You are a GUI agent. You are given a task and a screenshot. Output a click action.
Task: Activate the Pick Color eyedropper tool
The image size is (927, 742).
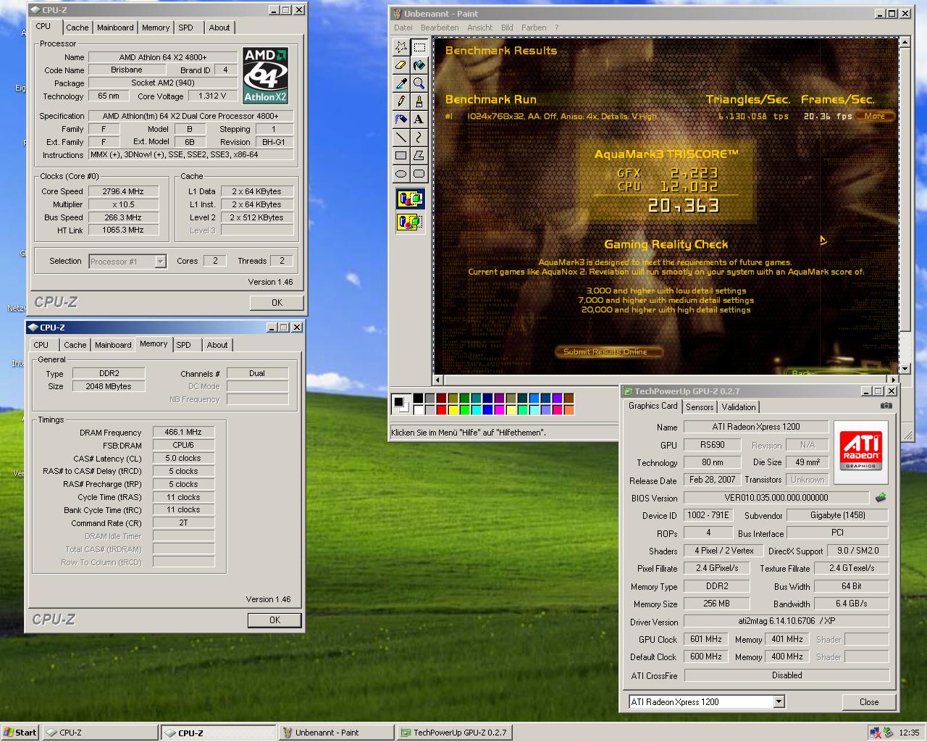click(401, 83)
